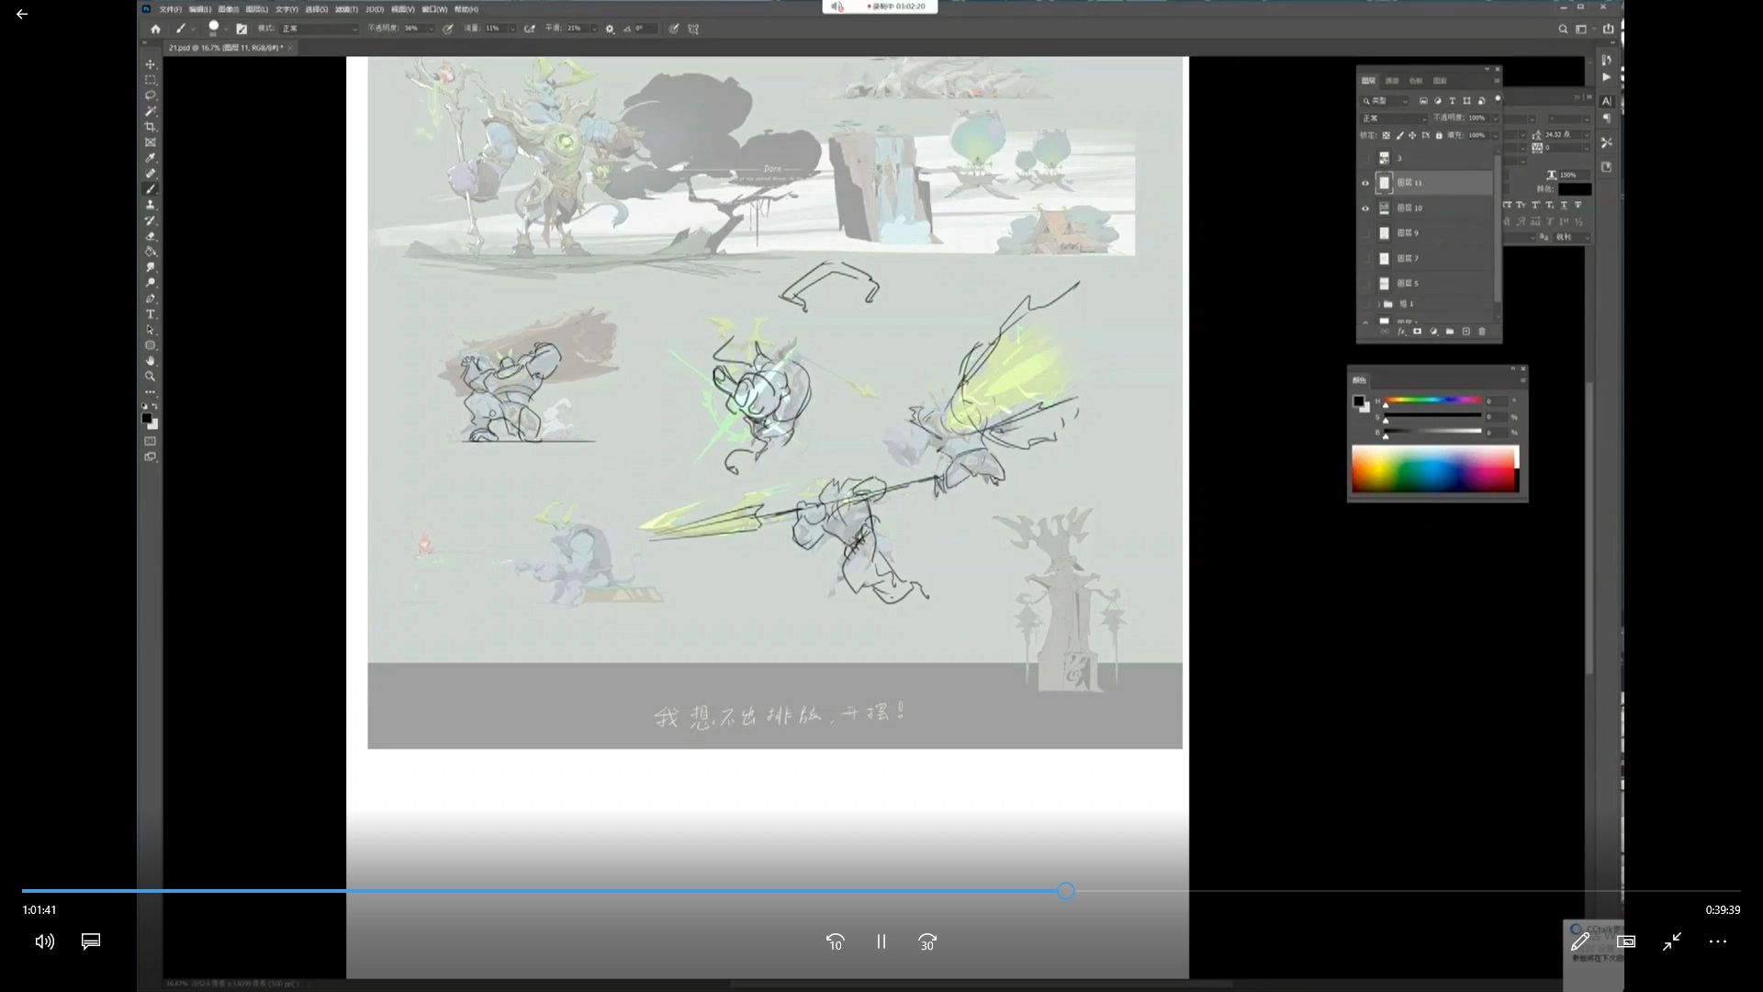Screen dimensions: 1763x992
Task: Open the layer opacity dropdown arrow
Action: [1495, 118]
